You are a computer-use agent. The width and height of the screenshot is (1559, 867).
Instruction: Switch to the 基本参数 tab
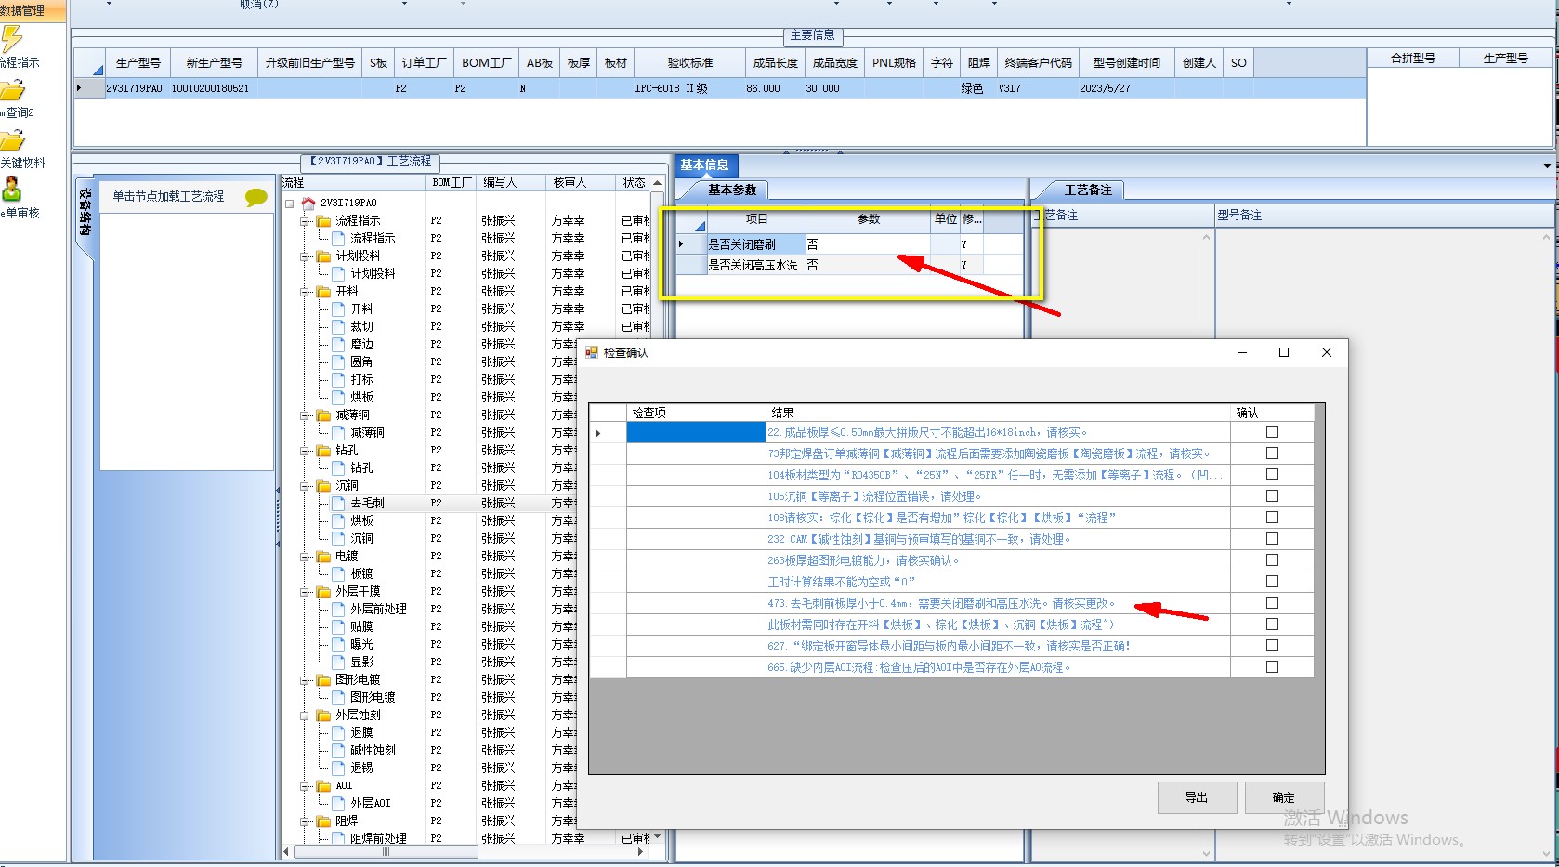pos(732,190)
